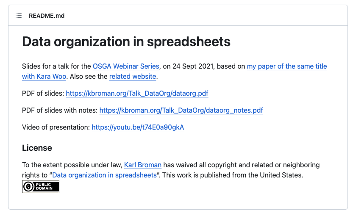
Task: Open the 'my paper of the same title' link
Action: click(x=287, y=66)
